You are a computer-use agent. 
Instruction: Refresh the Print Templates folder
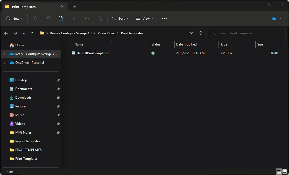click(200, 33)
